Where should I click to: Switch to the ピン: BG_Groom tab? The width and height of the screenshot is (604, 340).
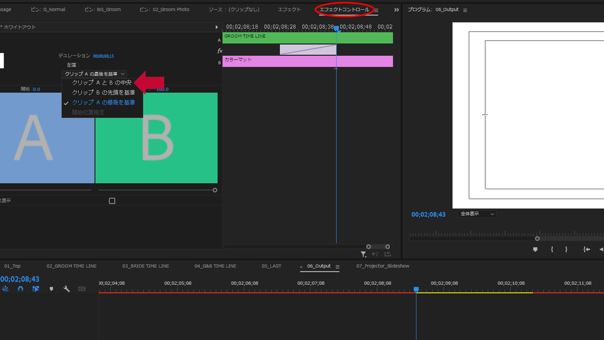pos(102,9)
